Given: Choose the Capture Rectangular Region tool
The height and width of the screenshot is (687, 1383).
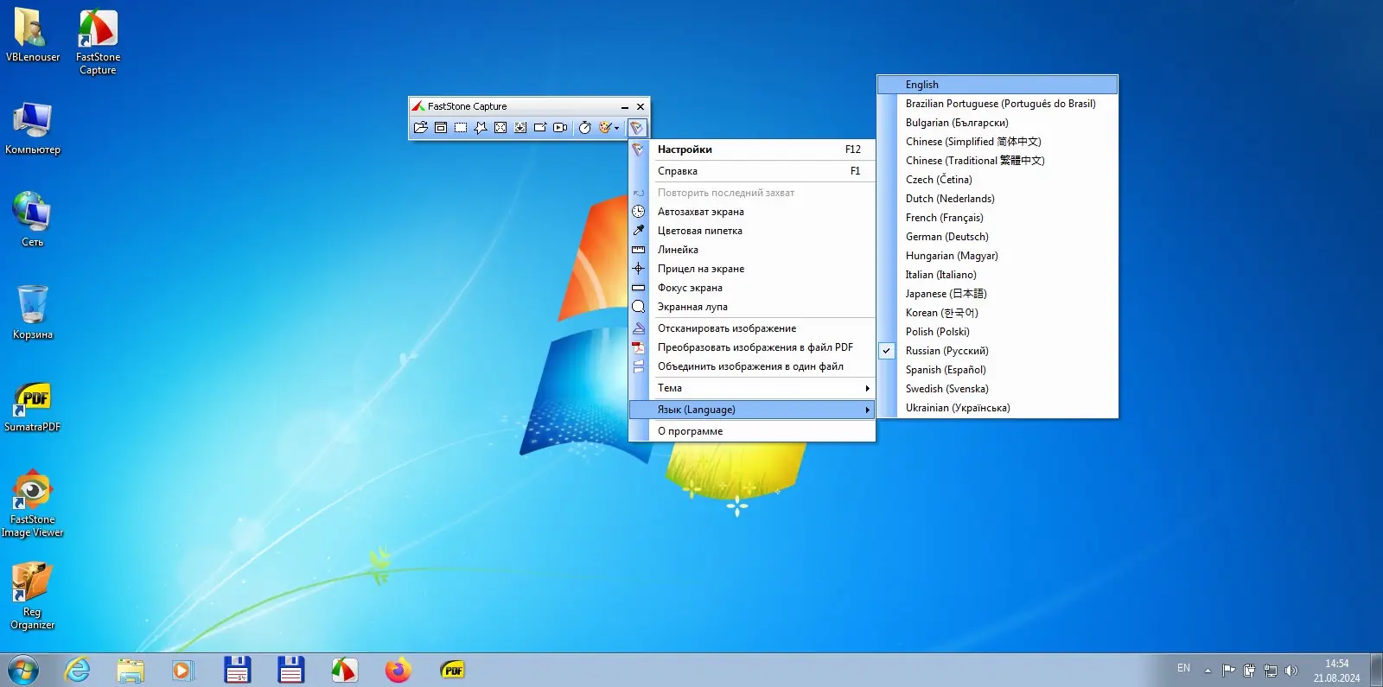Looking at the screenshot, I should [x=461, y=128].
